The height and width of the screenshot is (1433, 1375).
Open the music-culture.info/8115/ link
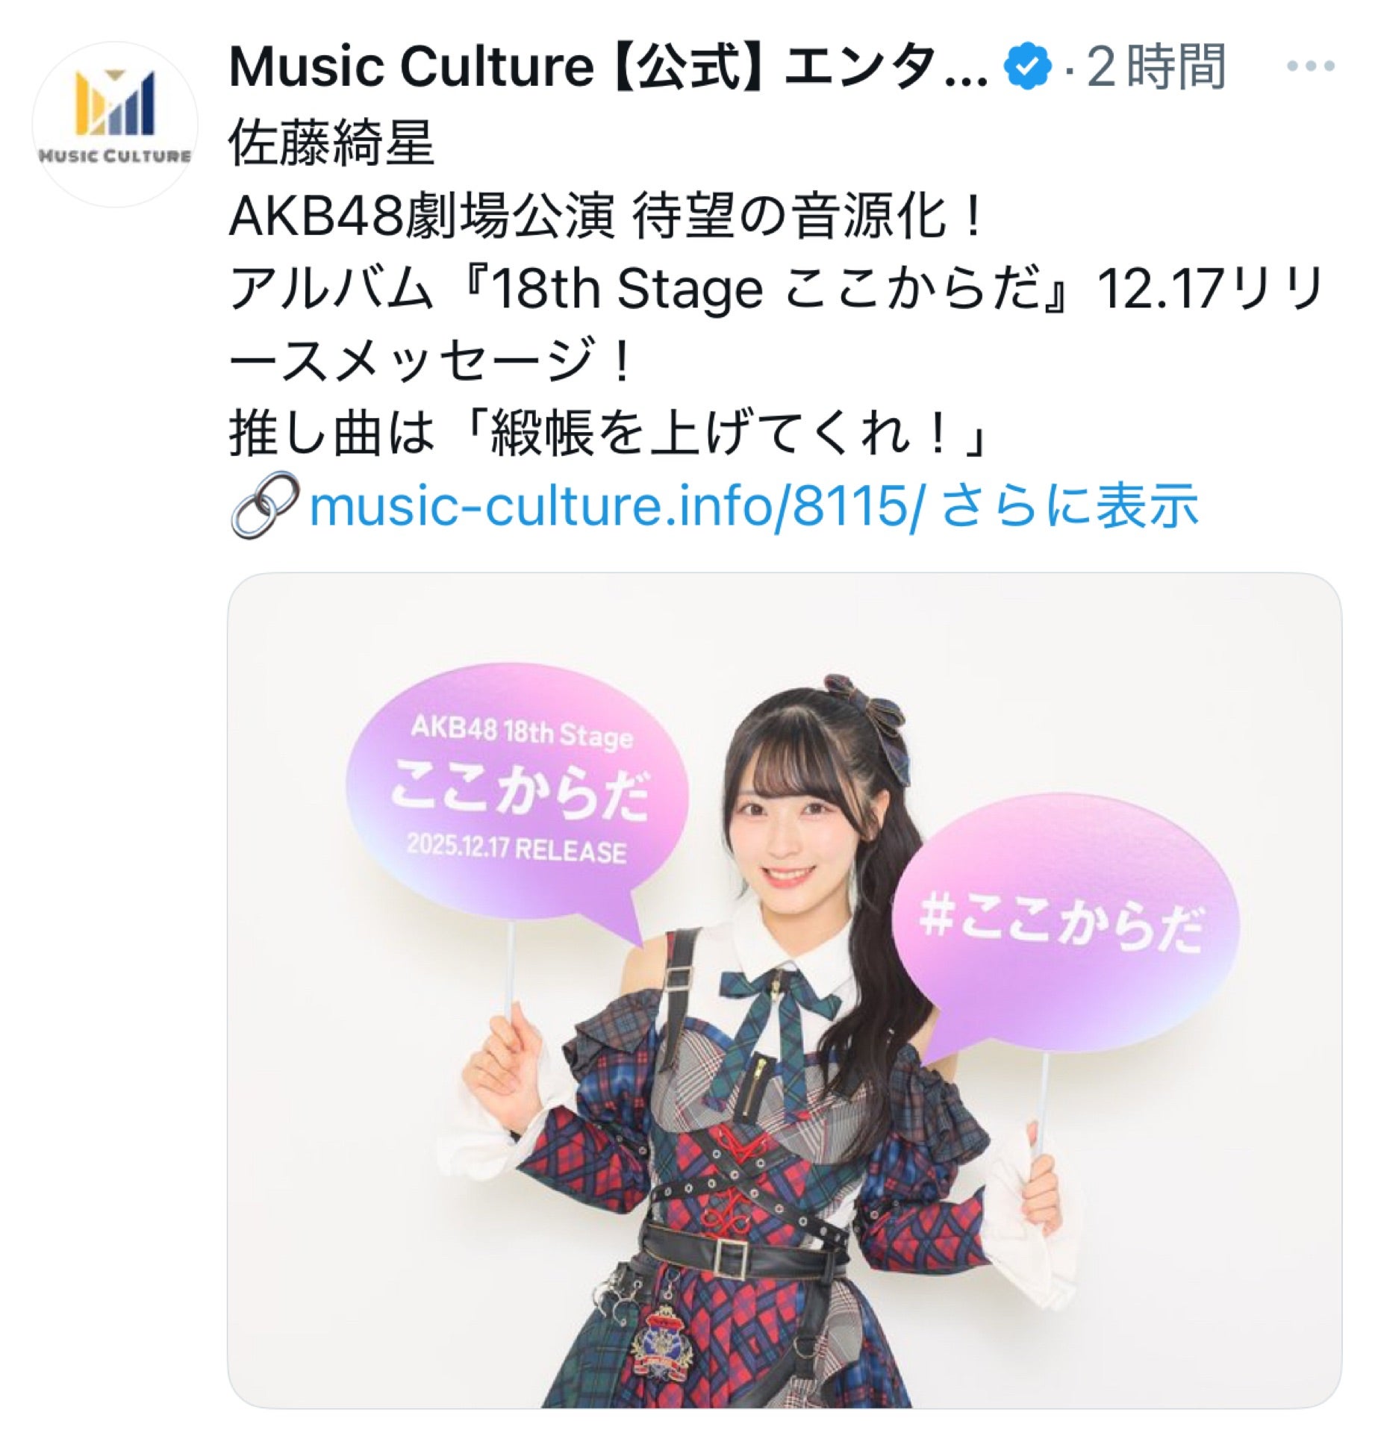(x=617, y=507)
